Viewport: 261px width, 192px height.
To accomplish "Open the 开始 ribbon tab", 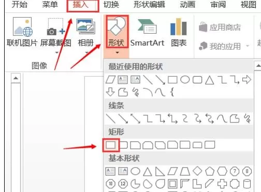I will [19, 4].
